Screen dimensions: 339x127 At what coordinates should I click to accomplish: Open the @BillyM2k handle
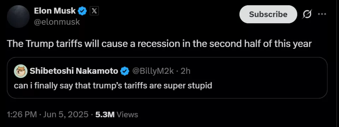(x=153, y=71)
